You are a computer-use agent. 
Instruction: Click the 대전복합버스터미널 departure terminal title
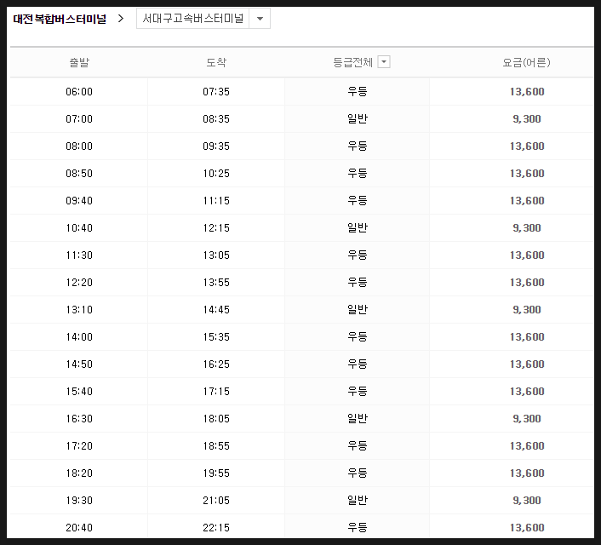coord(60,19)
